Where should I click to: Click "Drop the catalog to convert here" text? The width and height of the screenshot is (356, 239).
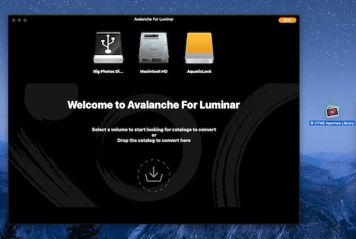154,140
